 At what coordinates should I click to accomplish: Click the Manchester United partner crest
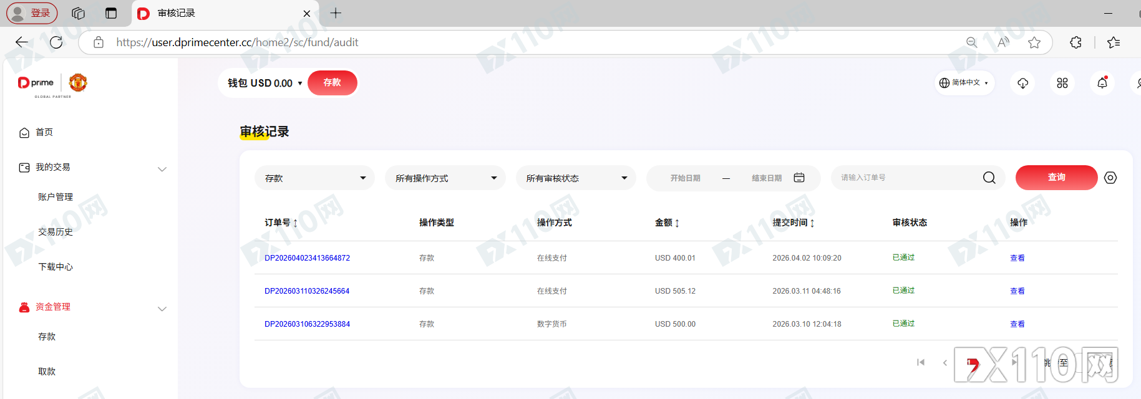tap(78, 82)
